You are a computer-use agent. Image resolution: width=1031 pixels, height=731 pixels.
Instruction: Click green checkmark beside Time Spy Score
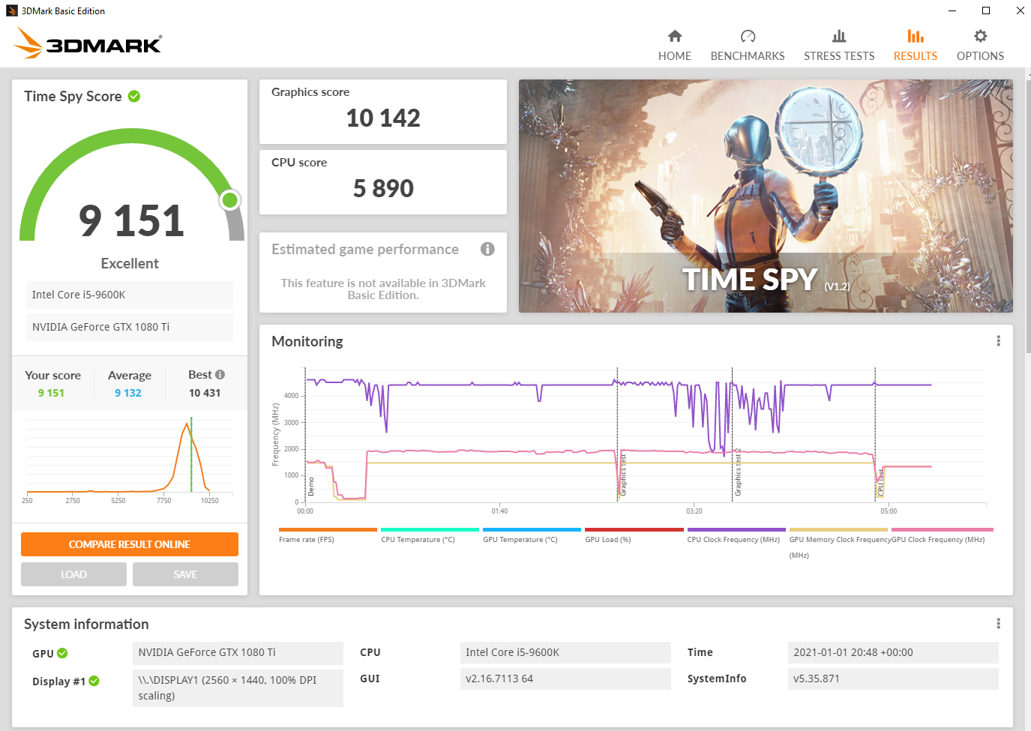(x=134, y=96)
